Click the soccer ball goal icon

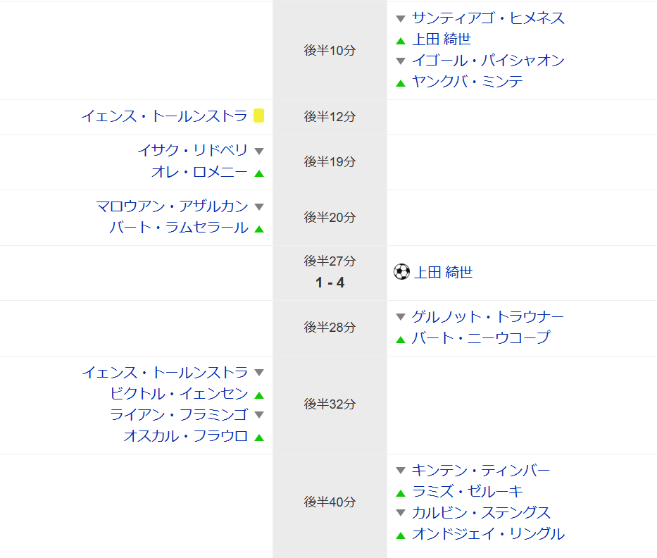401,272
